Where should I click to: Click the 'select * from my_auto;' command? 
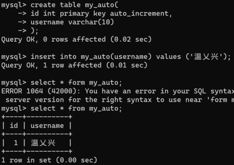click(x=76, y=109)
